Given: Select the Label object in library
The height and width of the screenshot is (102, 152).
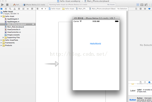Looking at the screenshot, I should point(140,91).
